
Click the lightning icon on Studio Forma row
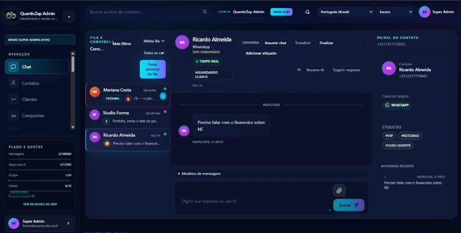107,121
